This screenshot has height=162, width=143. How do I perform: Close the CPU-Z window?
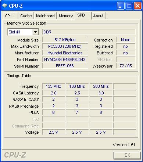[x=137, y=6]
